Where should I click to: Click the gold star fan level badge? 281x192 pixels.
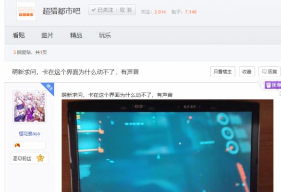40,158
